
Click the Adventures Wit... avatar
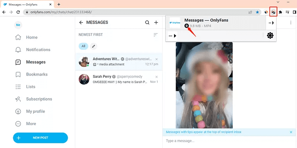84,61
